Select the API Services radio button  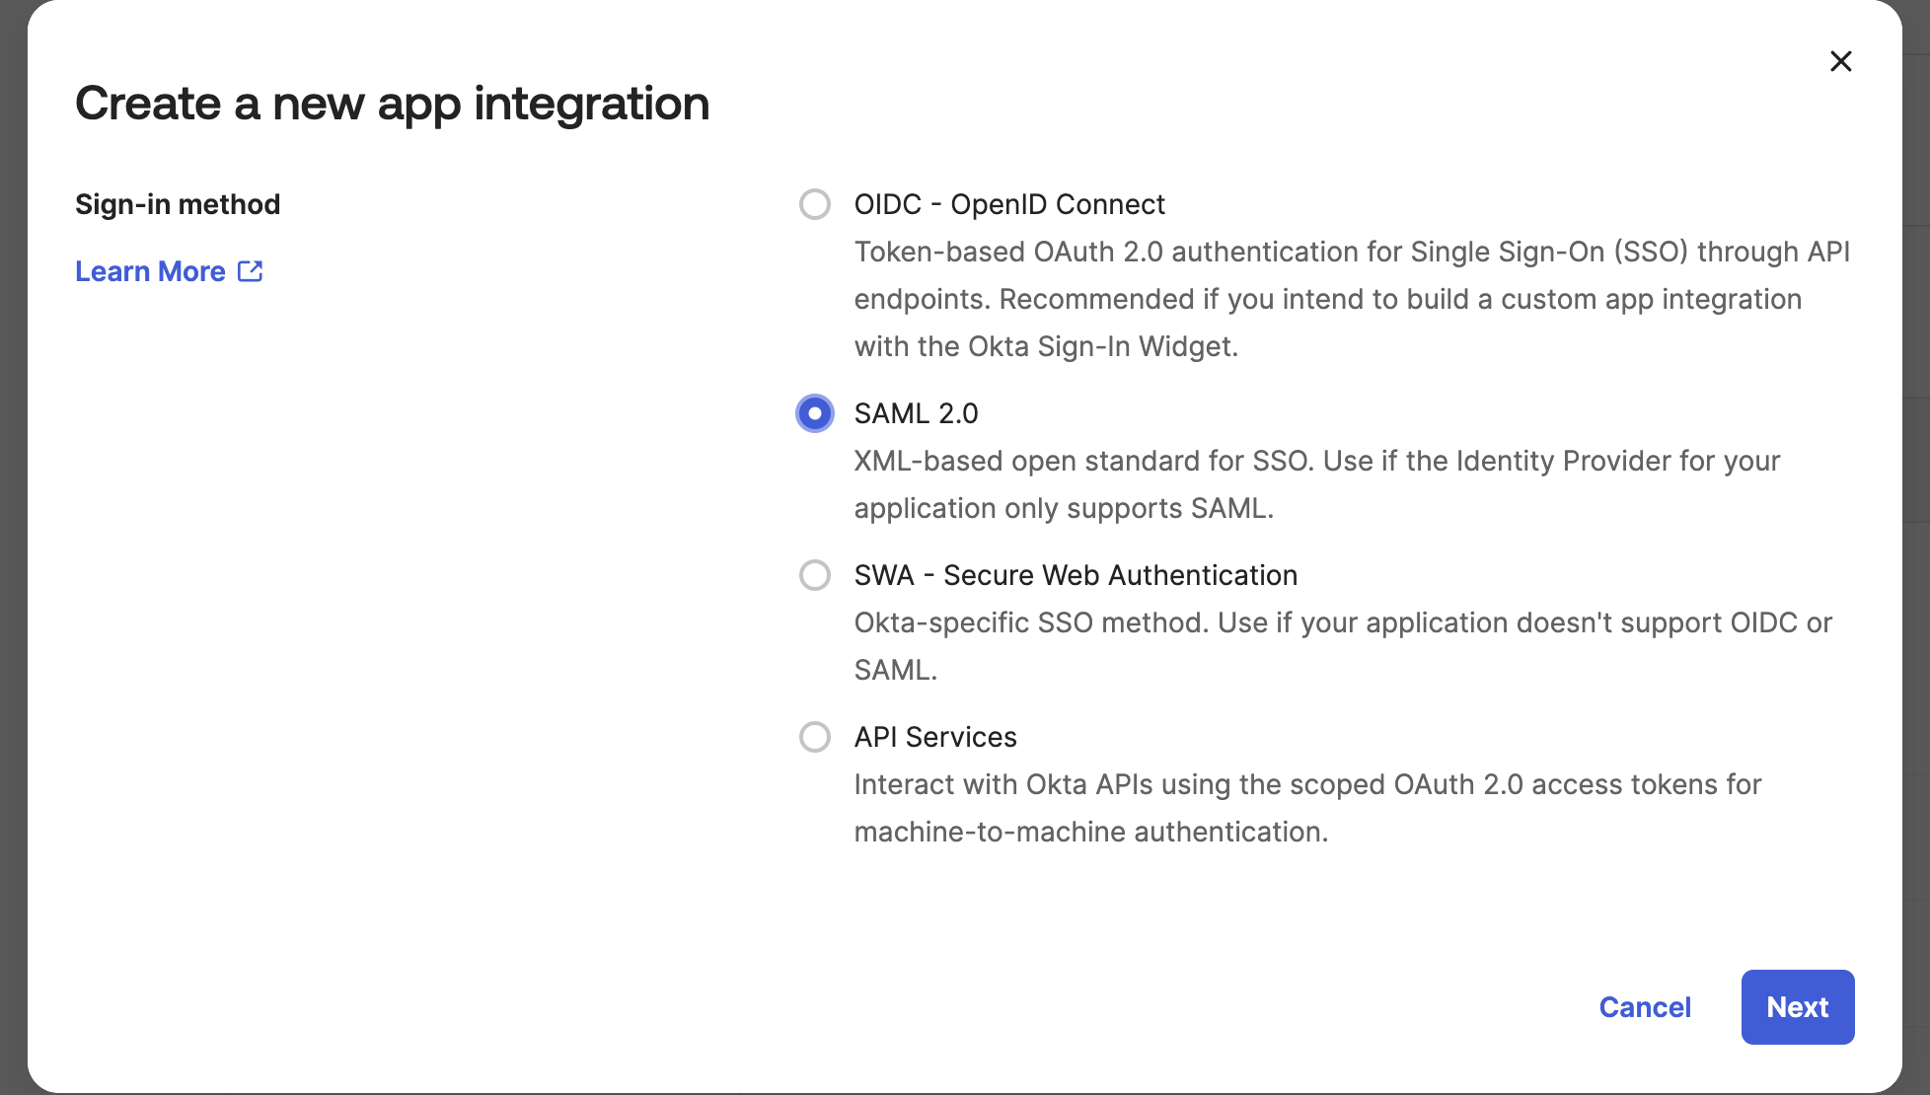tap(815, 737)
